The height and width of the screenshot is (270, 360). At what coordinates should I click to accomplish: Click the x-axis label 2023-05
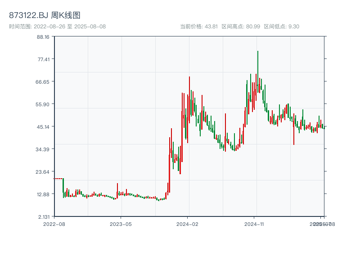pos(121,224)
